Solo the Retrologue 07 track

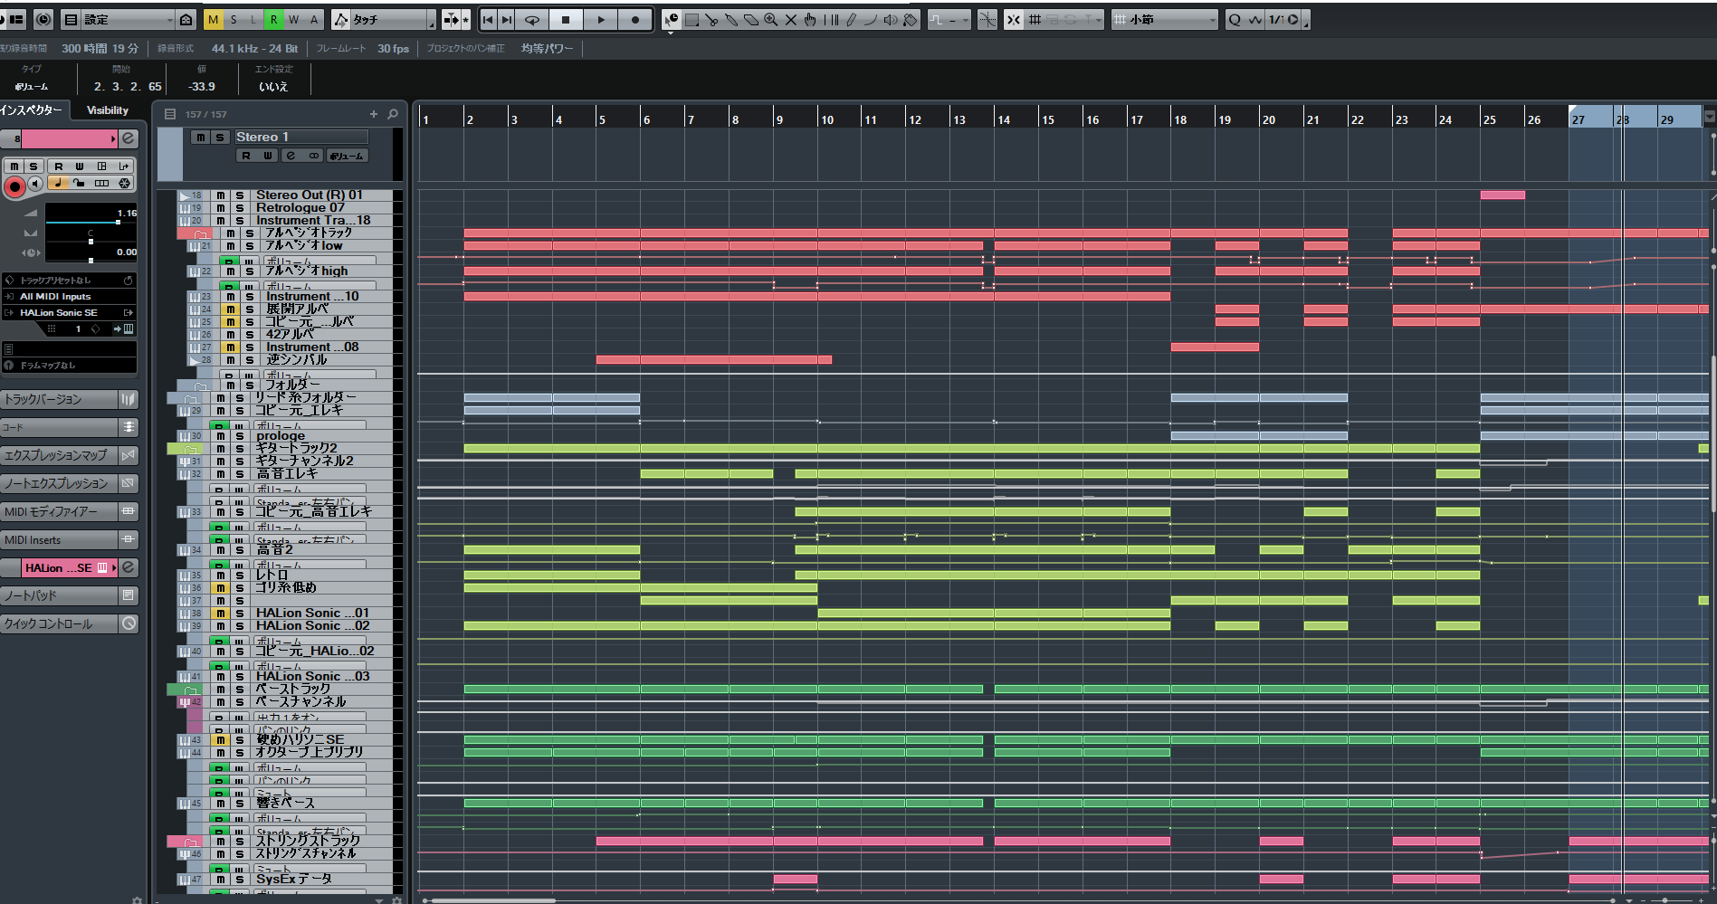pyautogui.click(x=240, y=208)
